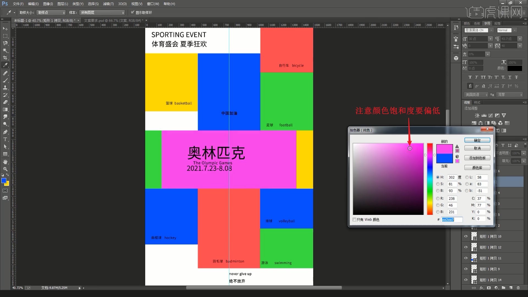Click the foreground color swatch
This screenshot has height=297, width=528.
click(x=4, y=181)
